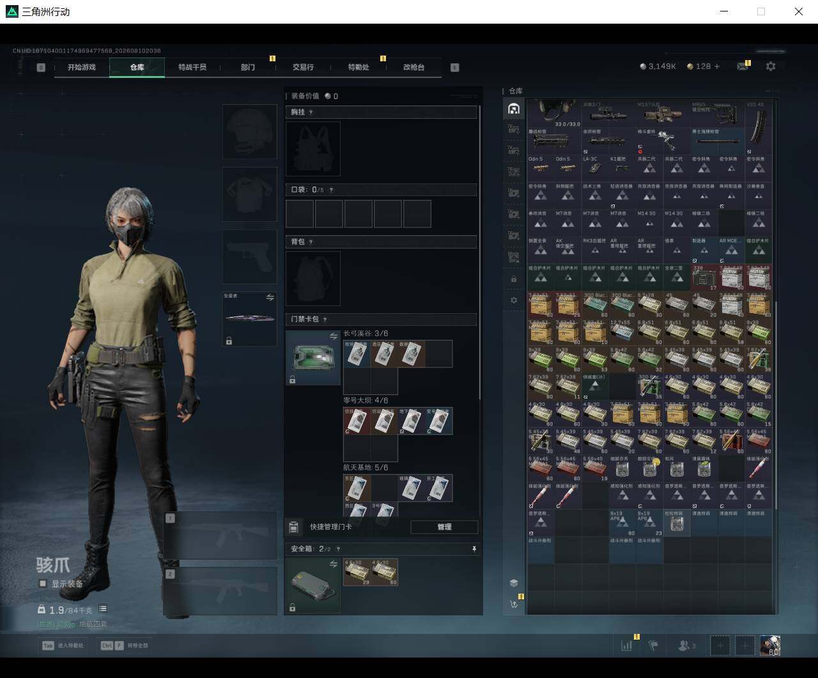This screenshot has width=818, height=678.
Task: Select the RK3后握把 item
Action: coord(595,250)
